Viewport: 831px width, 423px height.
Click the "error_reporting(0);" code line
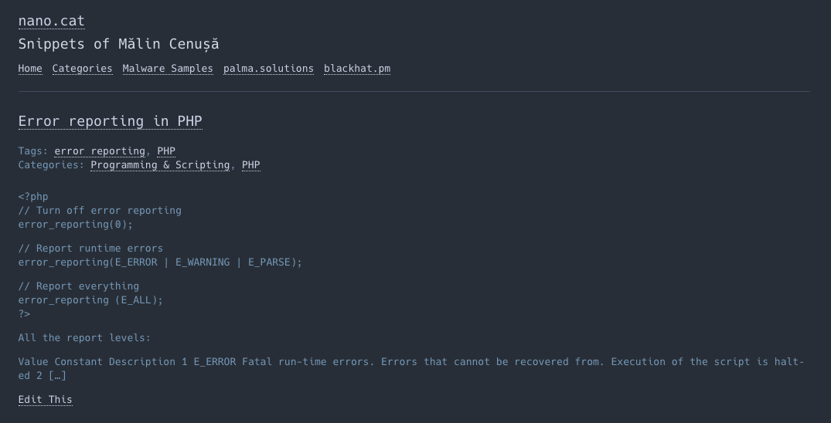pyautogui.click(x=76, y=225)
